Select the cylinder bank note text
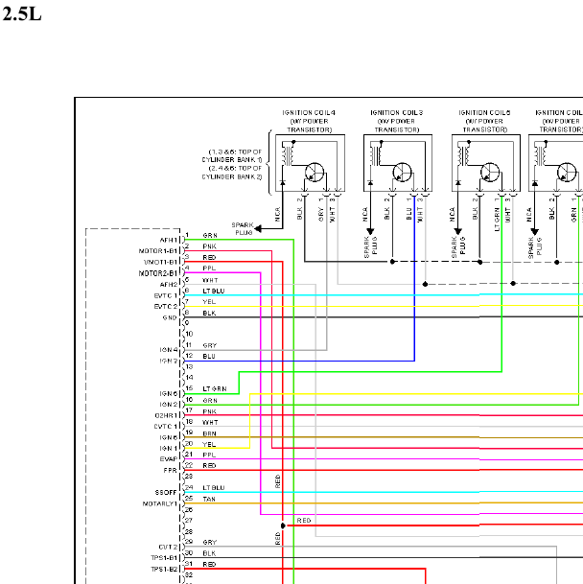Screen dimensions: 583x584 [x=232, y=164]
